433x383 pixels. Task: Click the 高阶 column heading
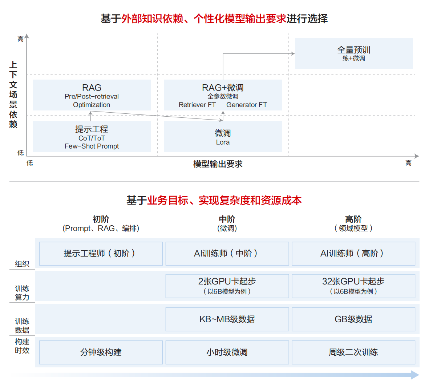pos(353,219)
